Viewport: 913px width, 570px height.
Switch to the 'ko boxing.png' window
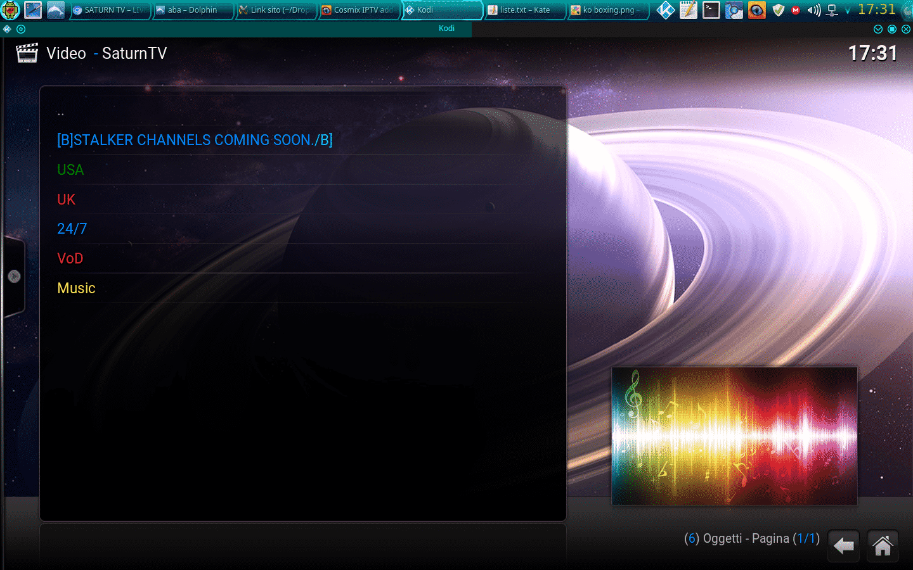[607, 10]
